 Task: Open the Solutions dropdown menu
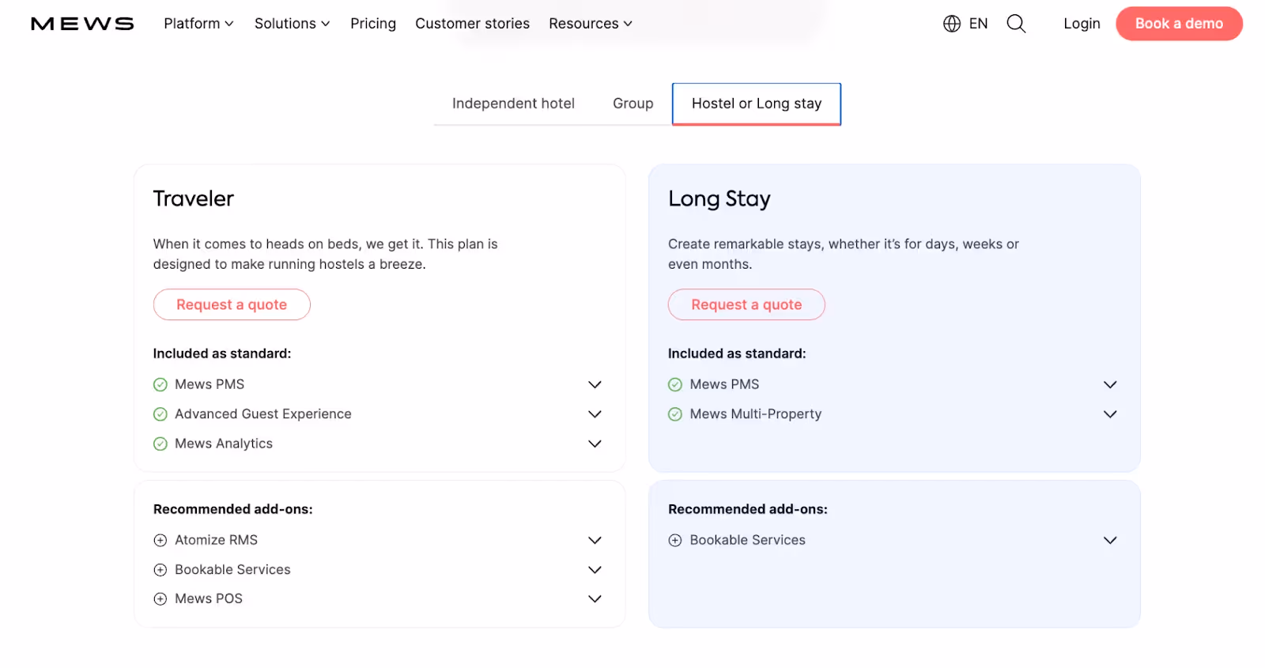[x=292, y=24]
